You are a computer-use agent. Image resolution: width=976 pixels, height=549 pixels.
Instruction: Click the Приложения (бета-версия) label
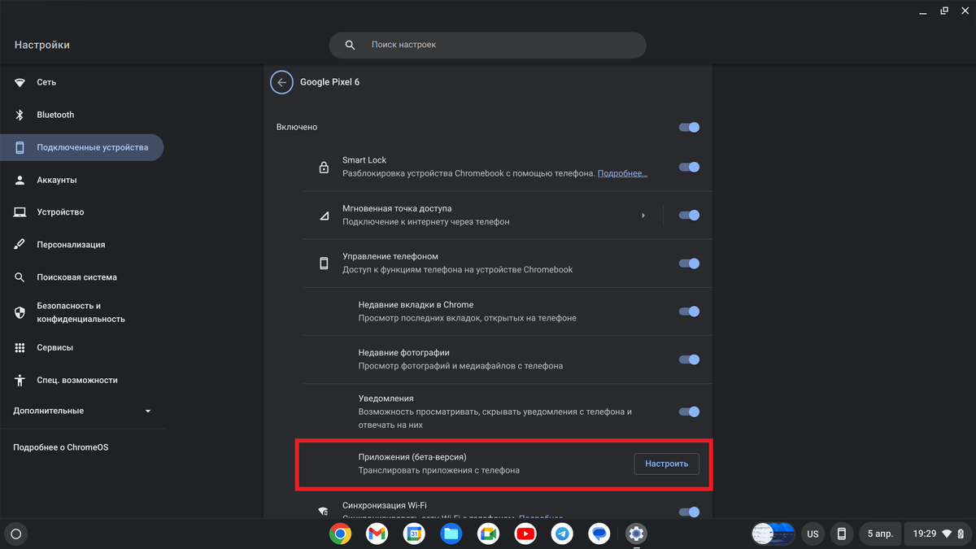pyautogui.click(x=412, y=457)
